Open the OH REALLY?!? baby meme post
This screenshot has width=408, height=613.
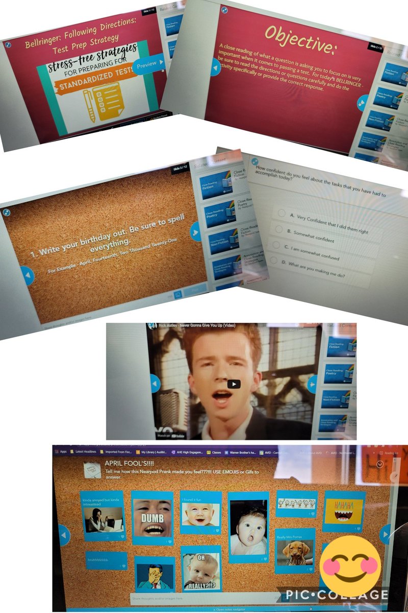201,568
